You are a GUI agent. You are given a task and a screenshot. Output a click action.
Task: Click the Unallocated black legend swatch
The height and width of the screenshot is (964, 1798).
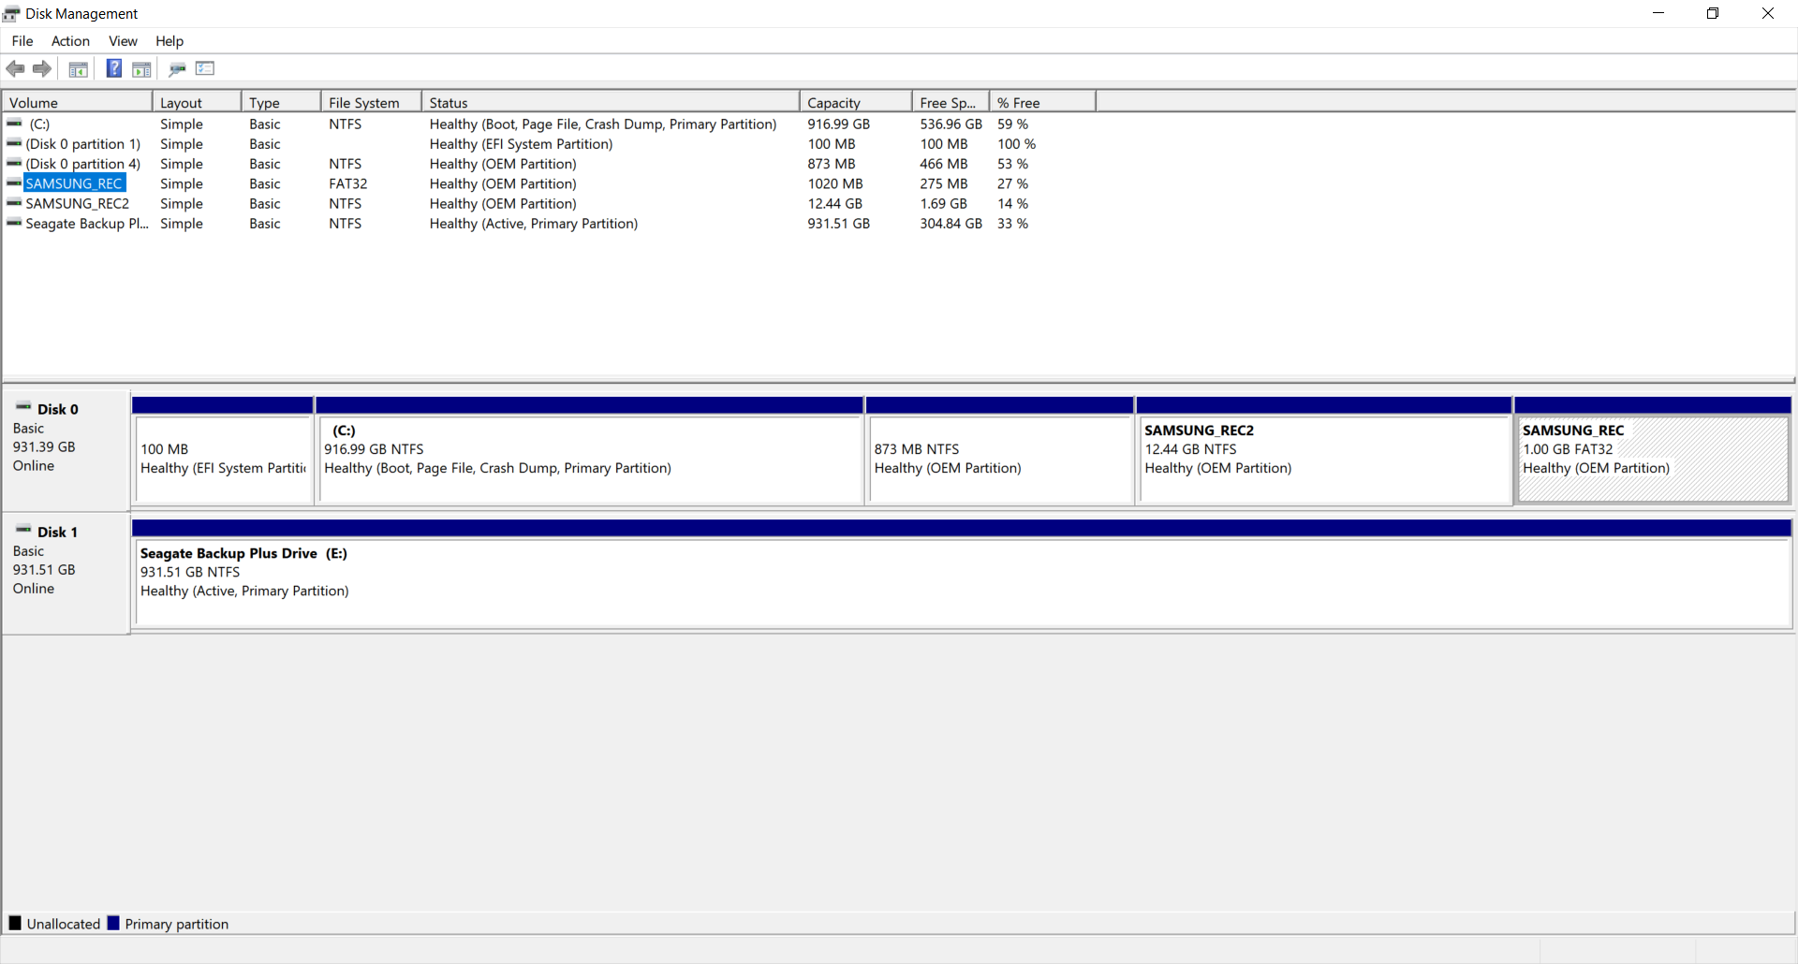coord(15,923)
